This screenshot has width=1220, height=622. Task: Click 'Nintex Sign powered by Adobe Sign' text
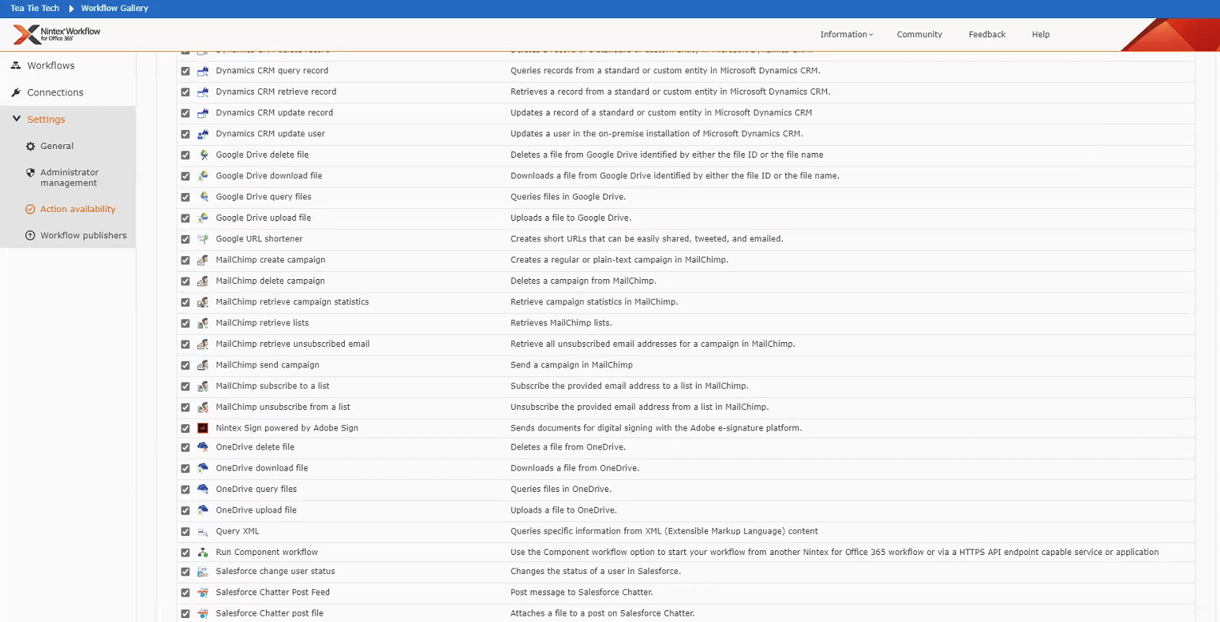point(286,428)
